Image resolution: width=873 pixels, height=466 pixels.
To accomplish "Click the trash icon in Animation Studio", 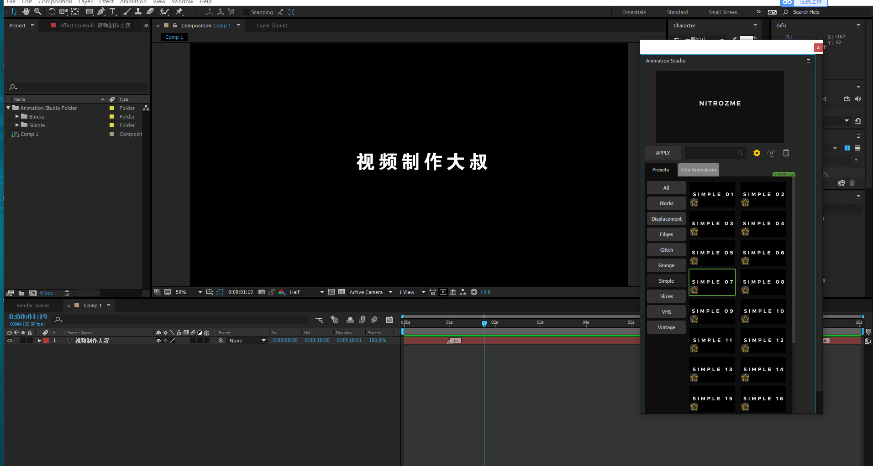I will pos(786,153).
